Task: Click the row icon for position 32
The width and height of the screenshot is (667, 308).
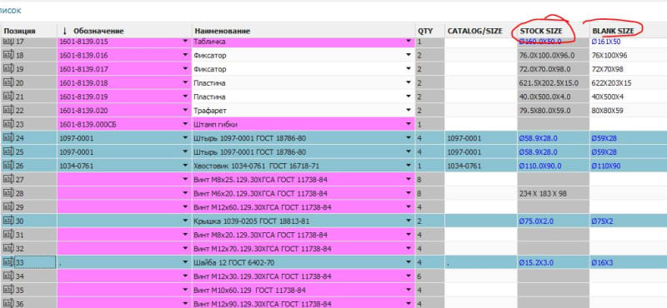Action: pyautogui.click(x=8, y=249)
